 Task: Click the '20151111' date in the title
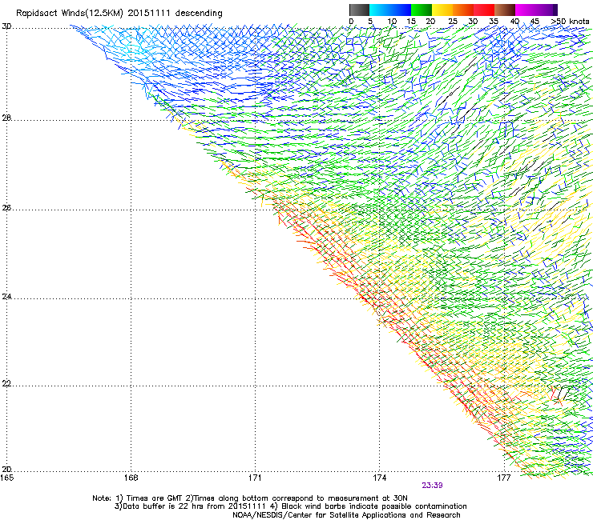click(x=149, y=13)
